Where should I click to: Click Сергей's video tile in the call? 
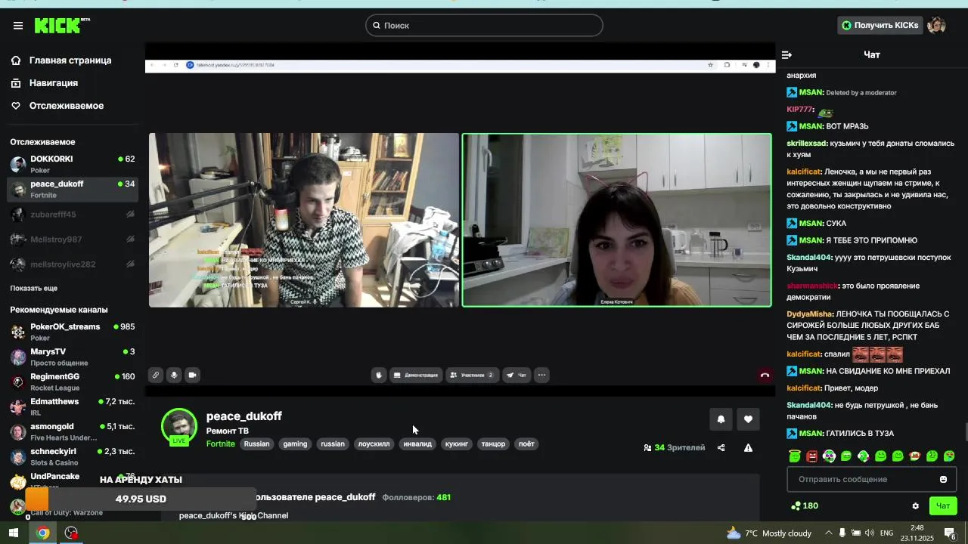coord(304,220)
